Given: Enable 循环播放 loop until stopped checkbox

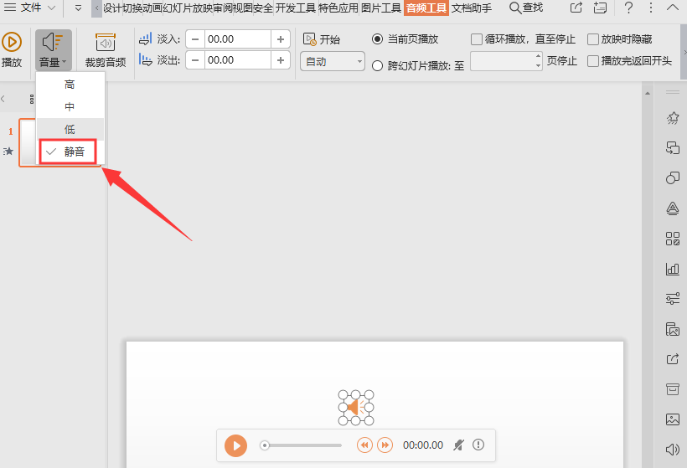Looking at the screenshot, I should click(477, 39).
